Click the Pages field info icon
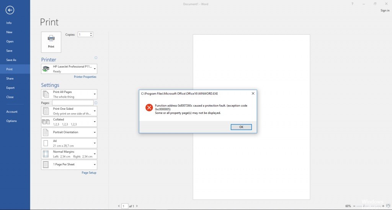Screen dimensions: 392x210 96,103
